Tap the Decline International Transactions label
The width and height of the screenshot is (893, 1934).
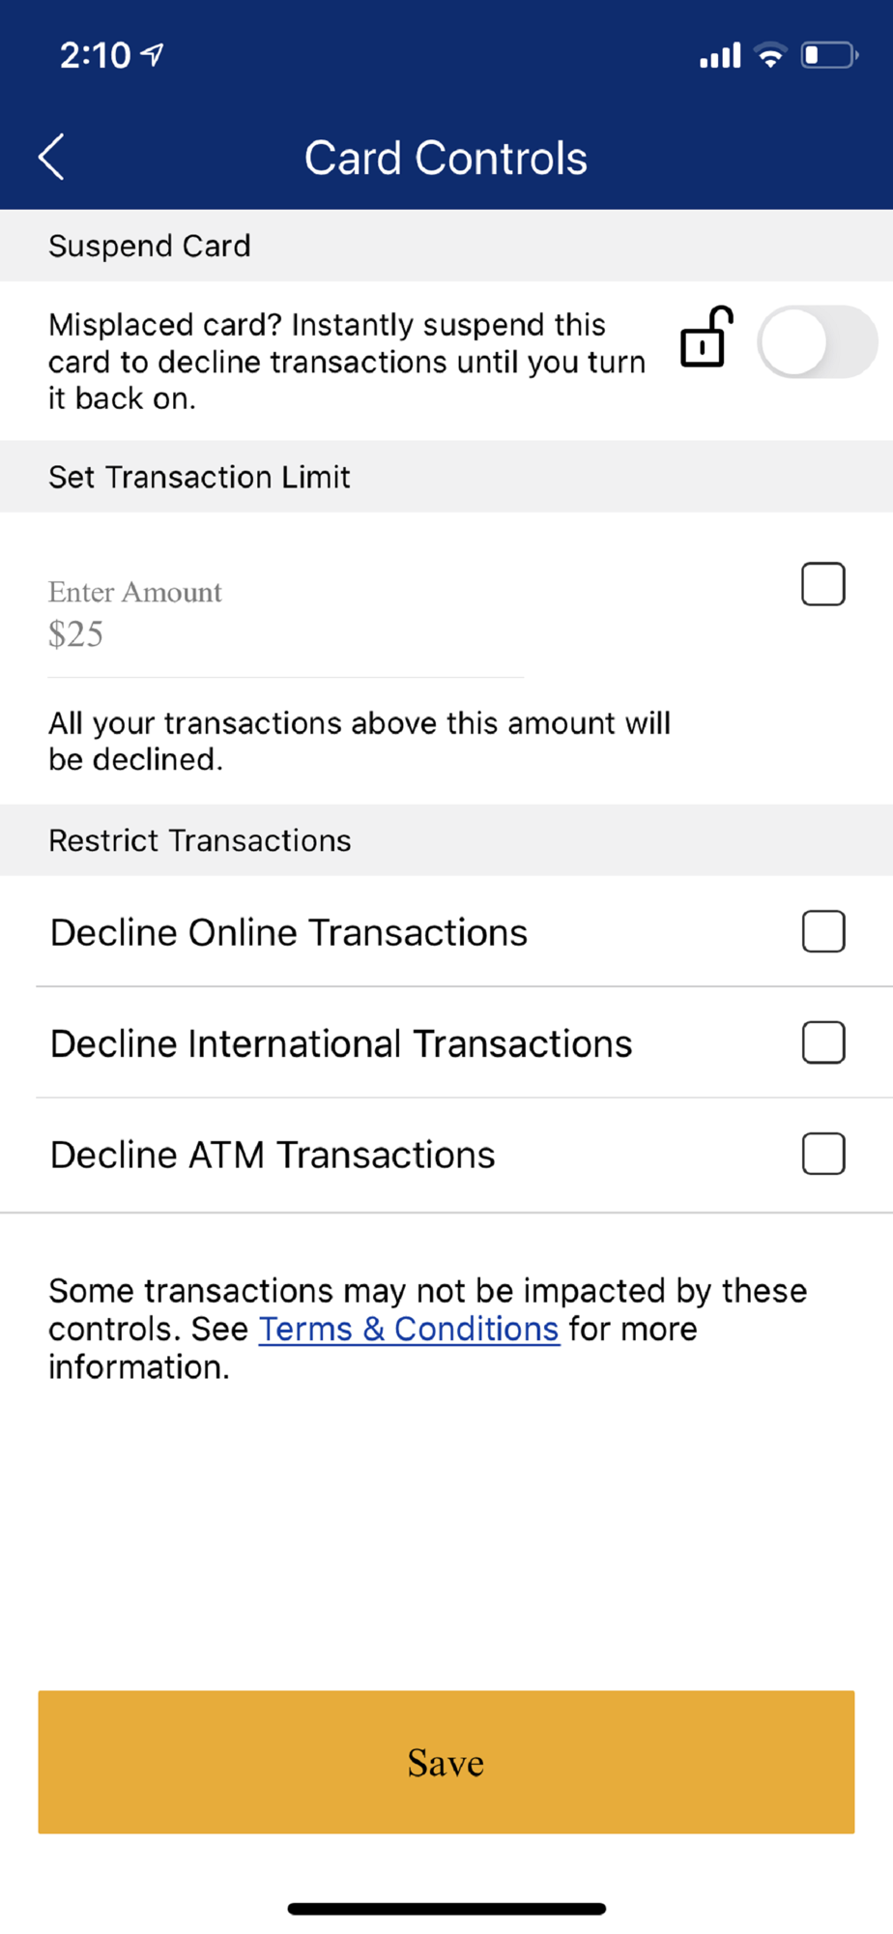(x=341, y=1043)
